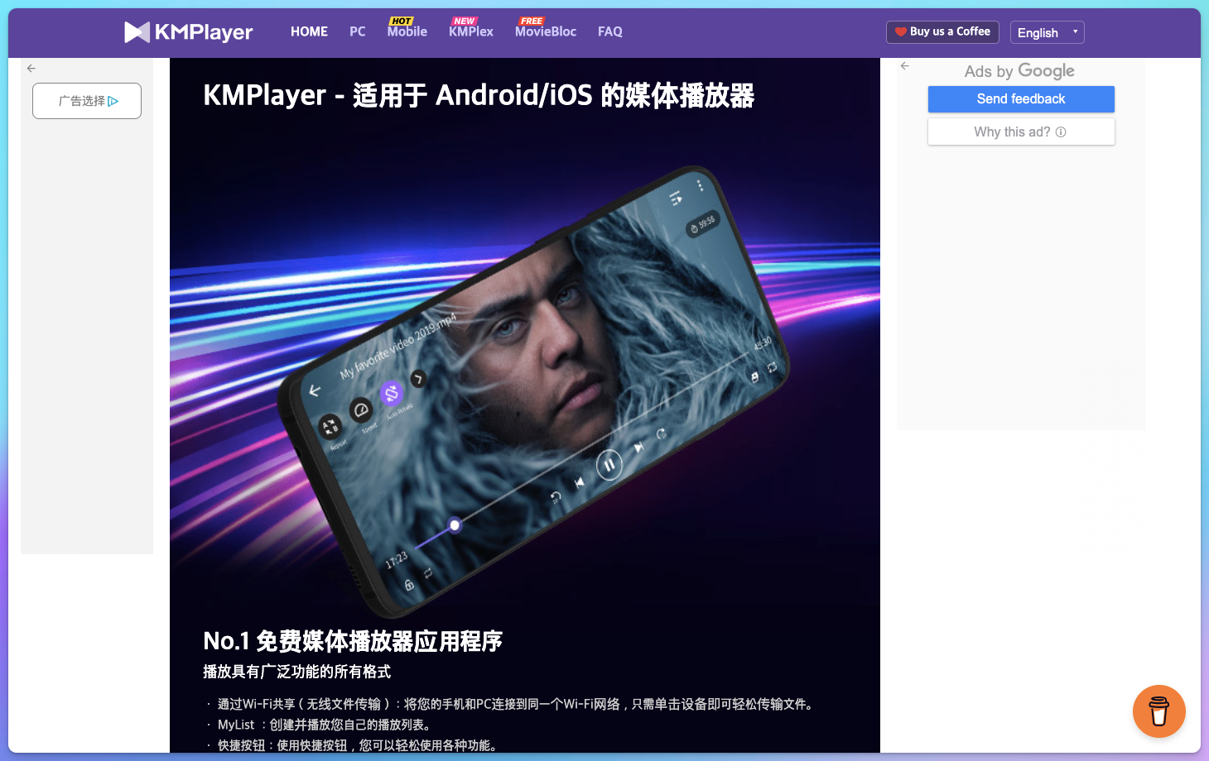The height and width of the screenshot is (761, 1209).
Task: Click the Buy us a Coffee button
Action: coord(942,31)
